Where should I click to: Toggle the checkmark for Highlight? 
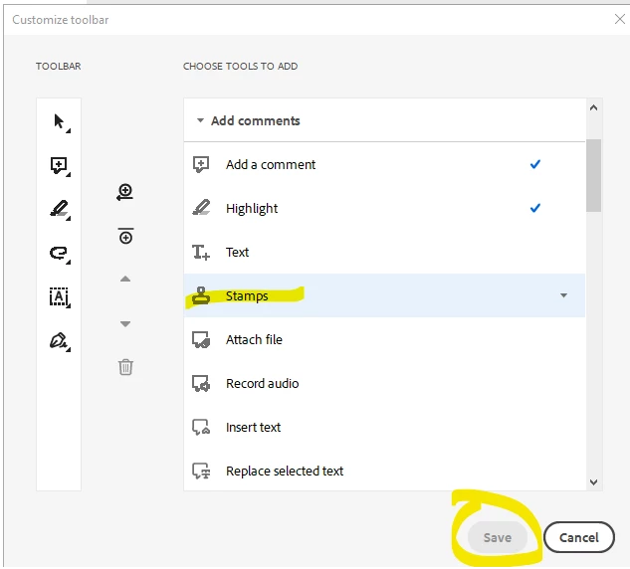pos(535,208)
